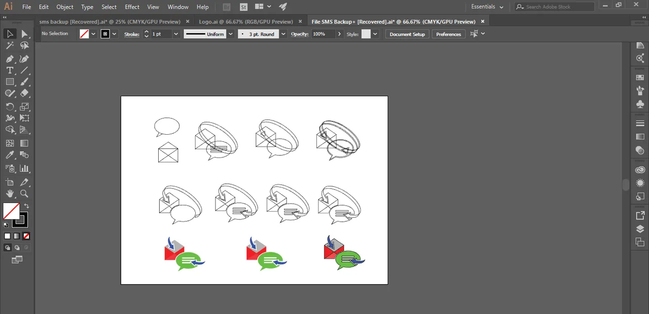Select the Scale tool

24,106
